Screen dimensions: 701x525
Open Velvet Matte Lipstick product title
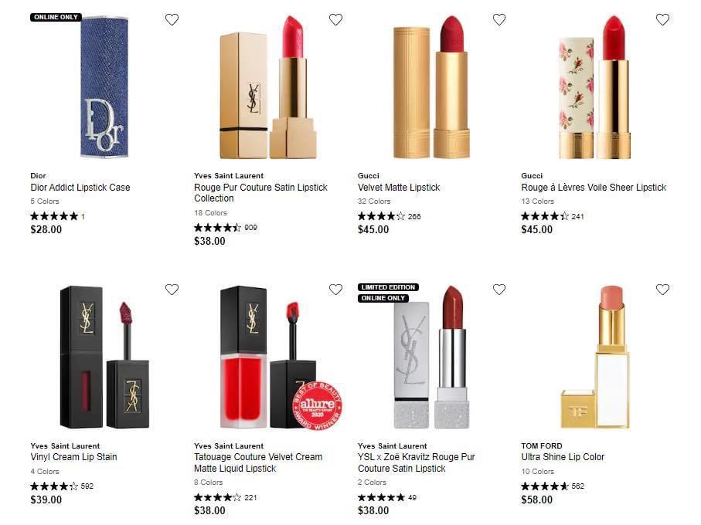click(x=399, y=188)
